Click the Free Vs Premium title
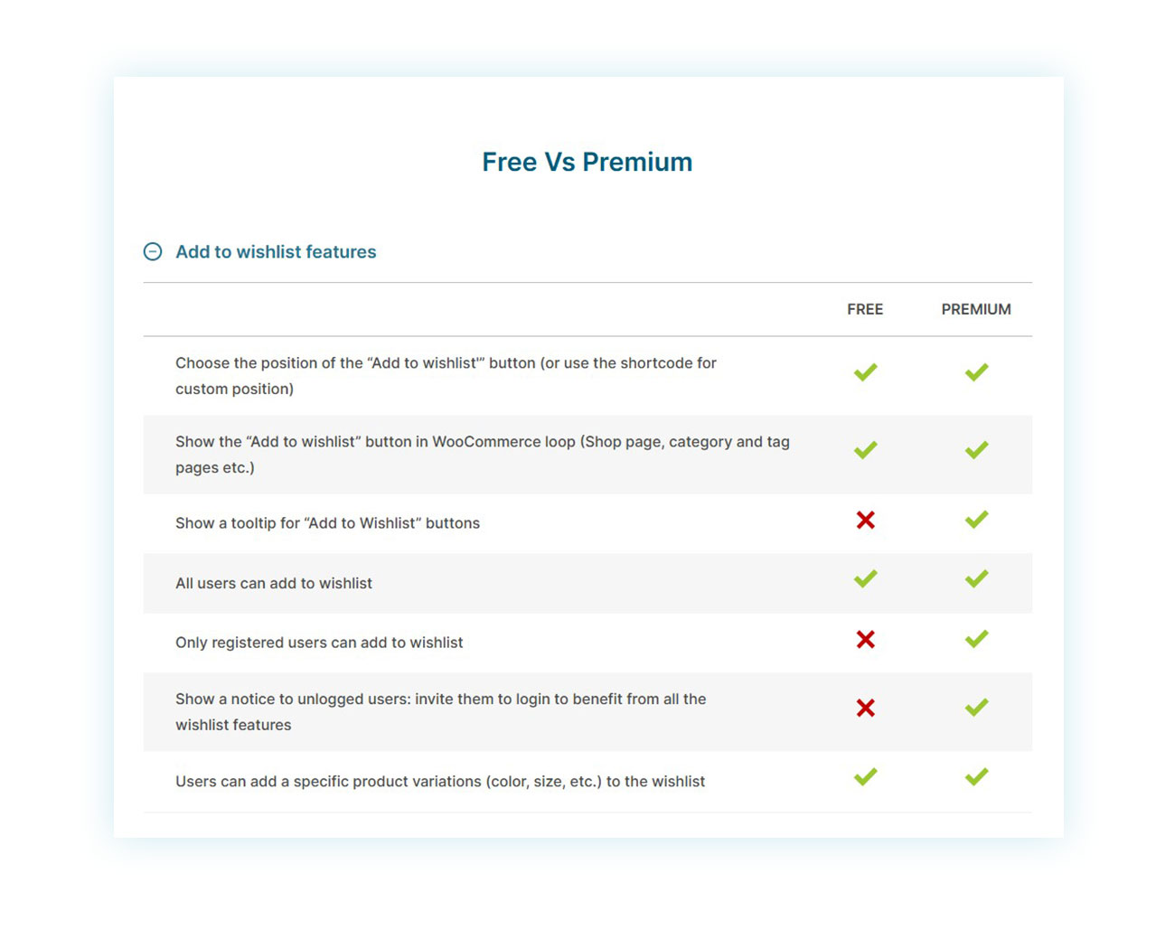Screen dimensions: 1175x939 tap(587, 162)
